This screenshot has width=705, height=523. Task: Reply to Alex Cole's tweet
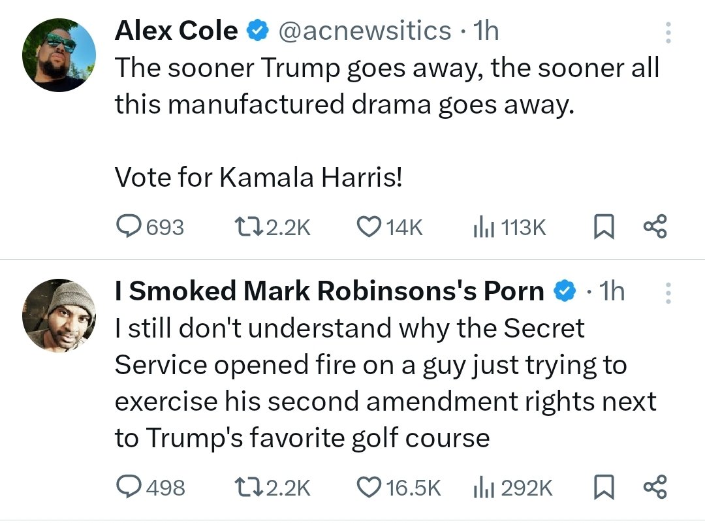pyautogui.click(x=130, y=227)
